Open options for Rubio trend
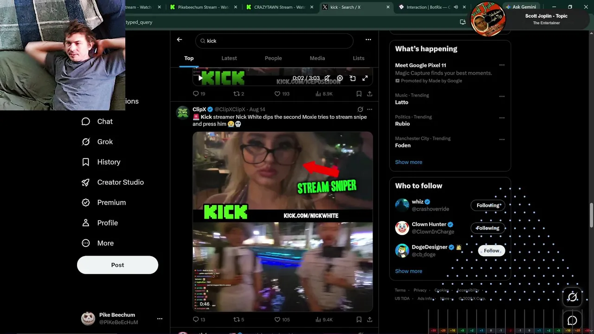This screenshot has width=594, height=334. [x=502, y=118]
